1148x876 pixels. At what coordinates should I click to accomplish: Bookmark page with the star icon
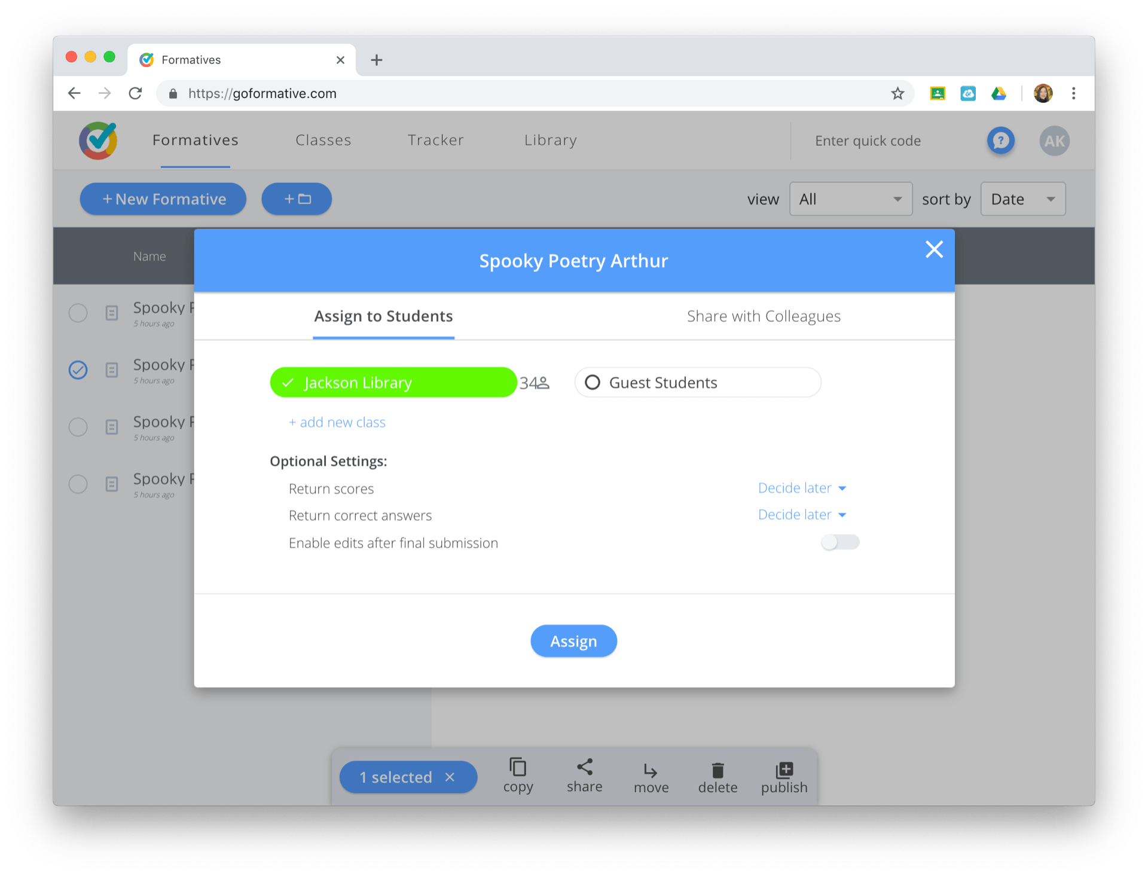coord(897,93)
